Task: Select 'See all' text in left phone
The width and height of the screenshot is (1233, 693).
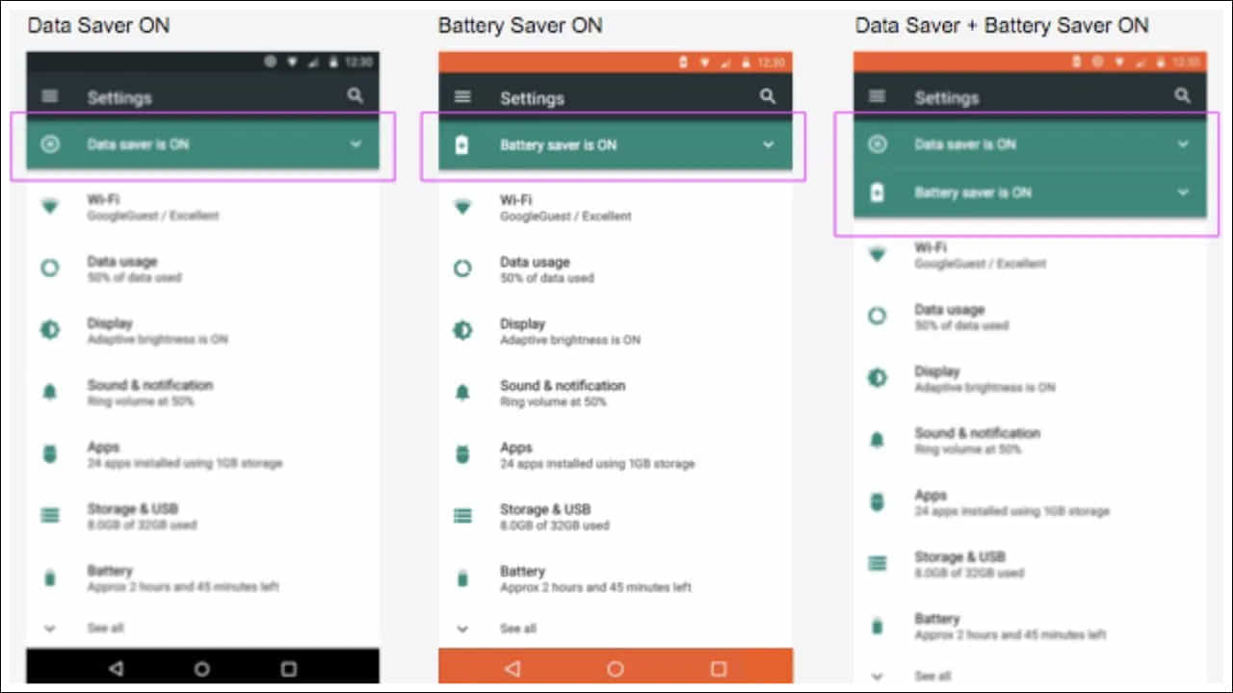Action: pos(105,629)
